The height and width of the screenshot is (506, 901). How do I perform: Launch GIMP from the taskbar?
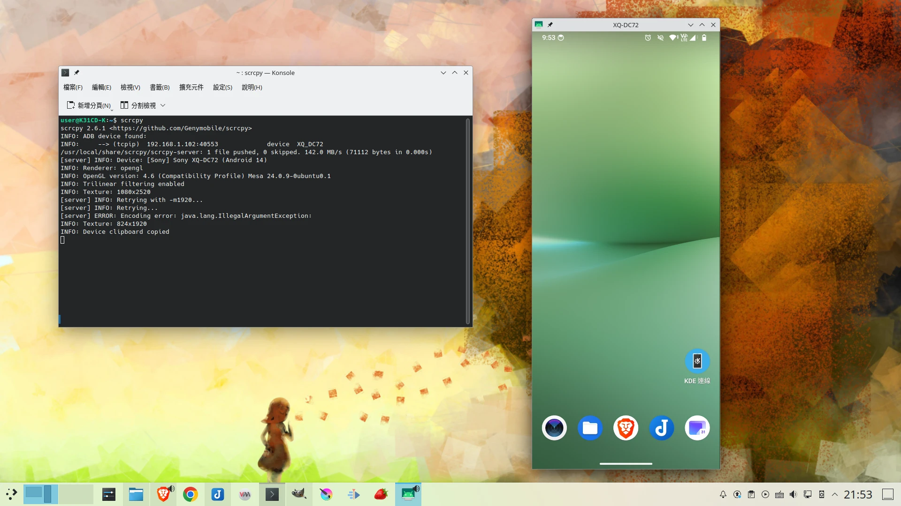point(299,494)
